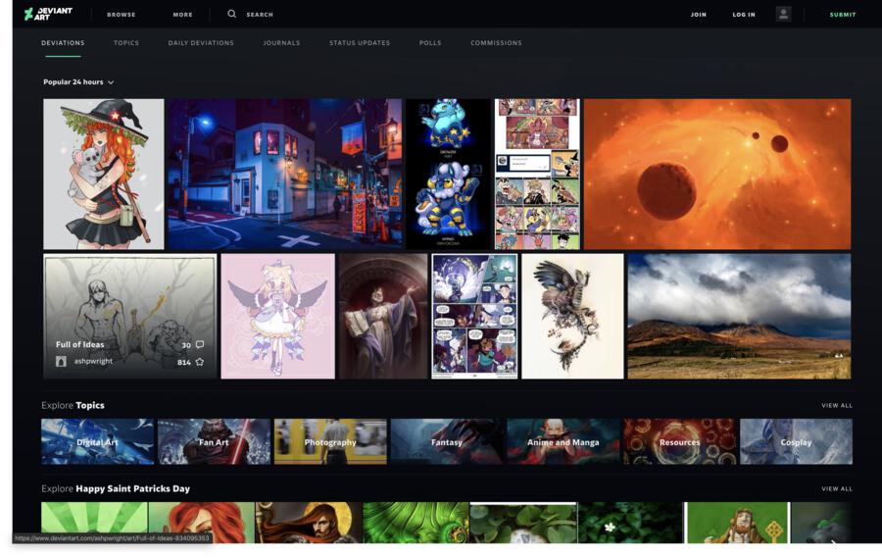Open the Fantasy topic tile
882x558 pixels.
447,441
